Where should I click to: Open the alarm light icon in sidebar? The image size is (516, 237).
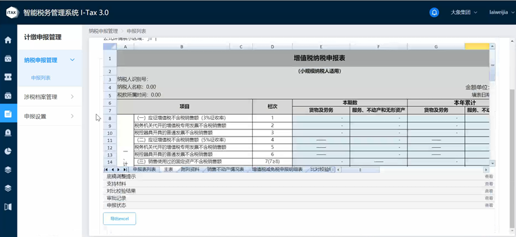[8, 132]
